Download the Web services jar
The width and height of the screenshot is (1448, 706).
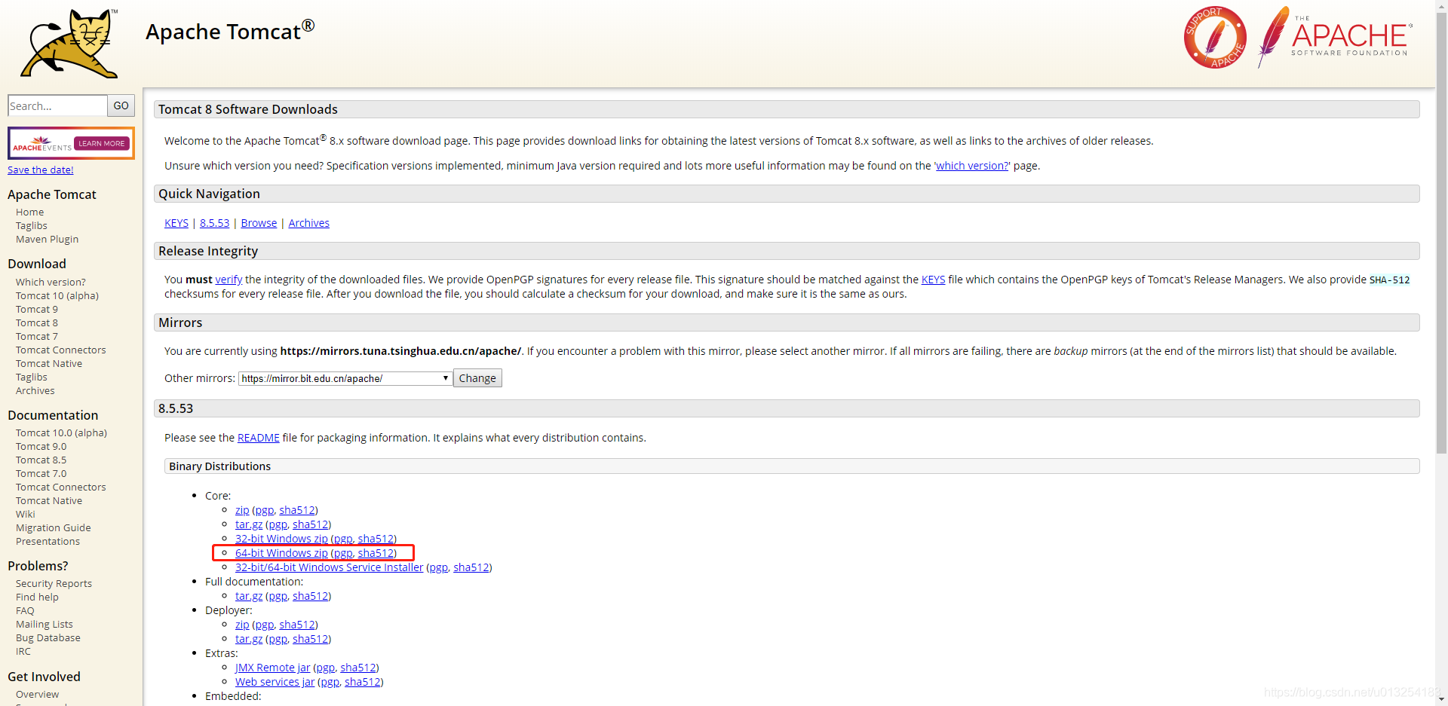(x=275, y=682)
